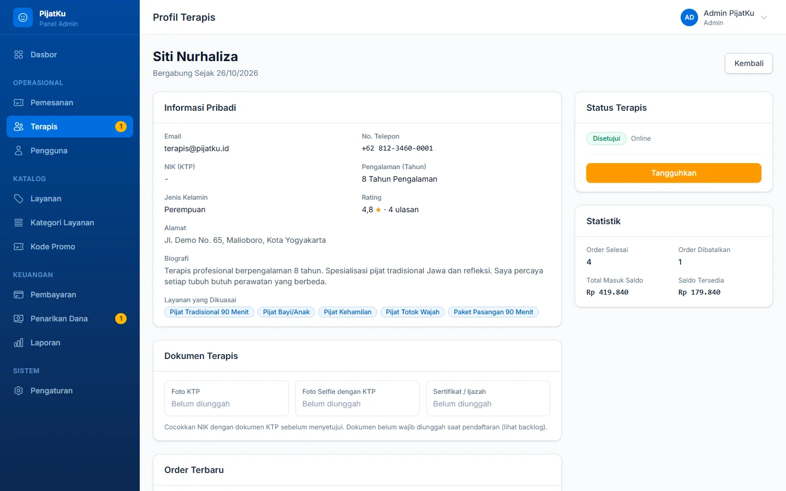The height and width of the screenshot is (491, 786).
Task: Click the Pengaturan gear icon
Action: tap(19, 391)
